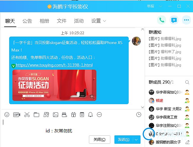The image size is (193, 147).
Task: Show more tools with the circled ellipsis
Action: click(99, 115)
